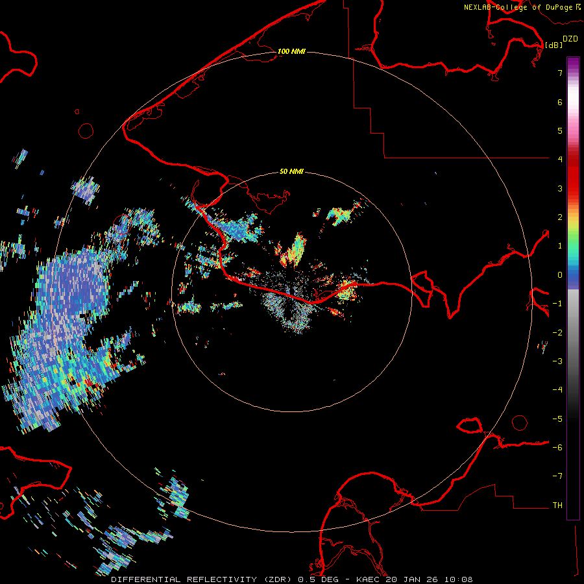
Task: Click the scale value 4 on the legend
Action: pos(560,160)
